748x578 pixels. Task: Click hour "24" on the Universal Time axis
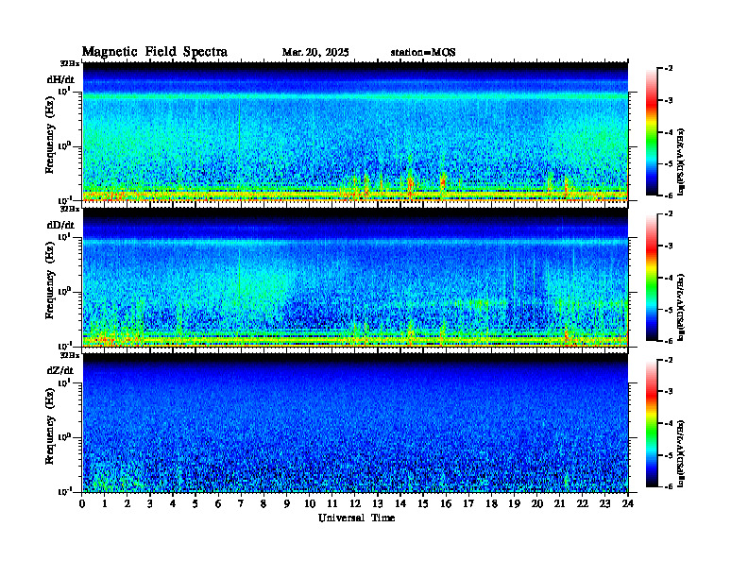click(x=628, y=504)
